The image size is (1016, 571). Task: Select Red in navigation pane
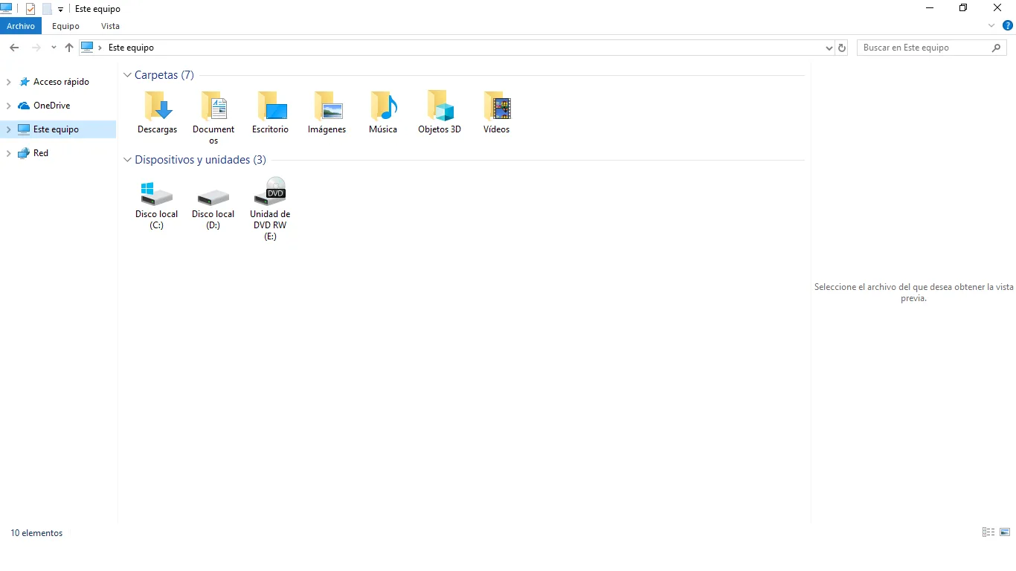point(41,153)
